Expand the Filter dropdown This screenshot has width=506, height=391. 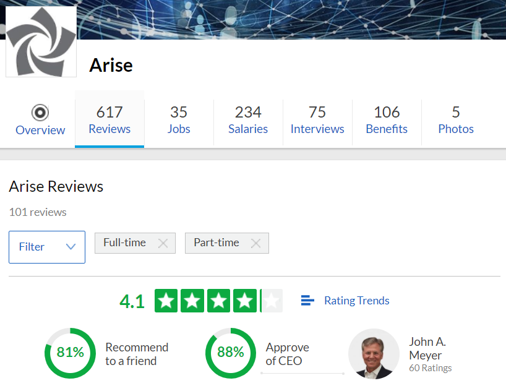click(47, 247)
